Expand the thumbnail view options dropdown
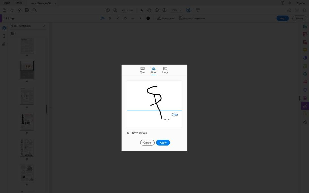This screenshot has height=193, width=309. (x=13, y=33)
